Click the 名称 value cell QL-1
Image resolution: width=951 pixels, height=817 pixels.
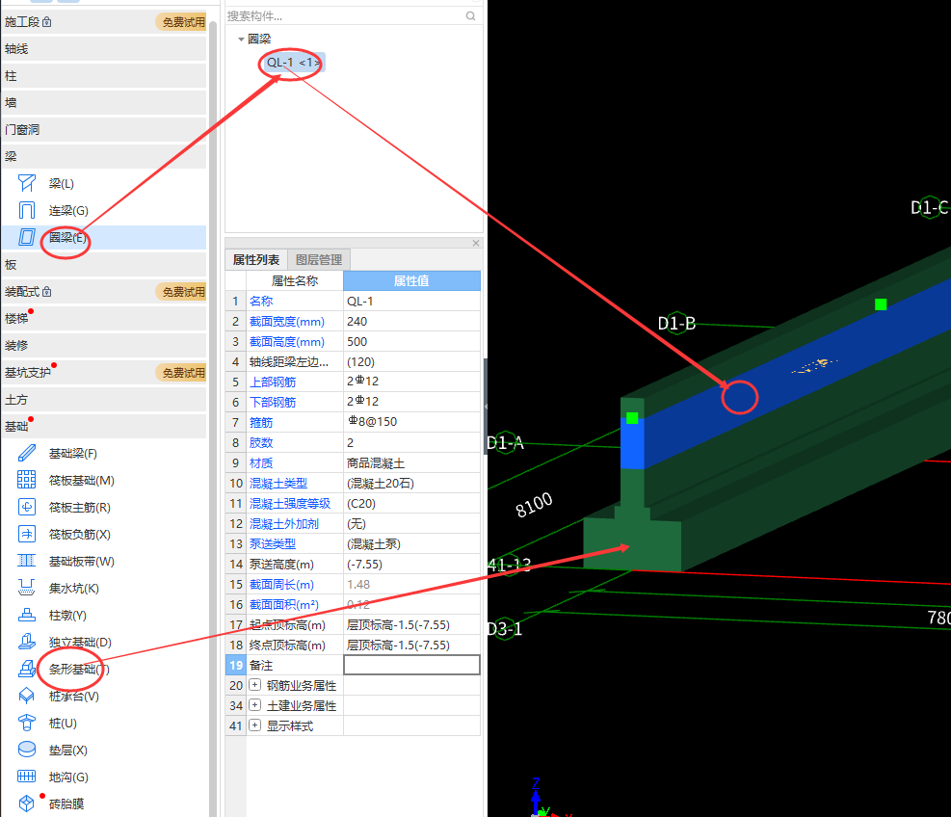coord(411,301)
